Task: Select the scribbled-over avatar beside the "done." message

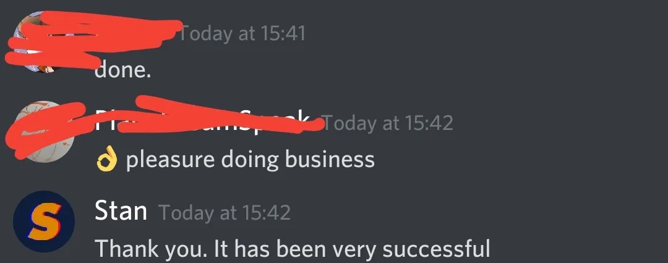Action: click(x=43, y=43)
